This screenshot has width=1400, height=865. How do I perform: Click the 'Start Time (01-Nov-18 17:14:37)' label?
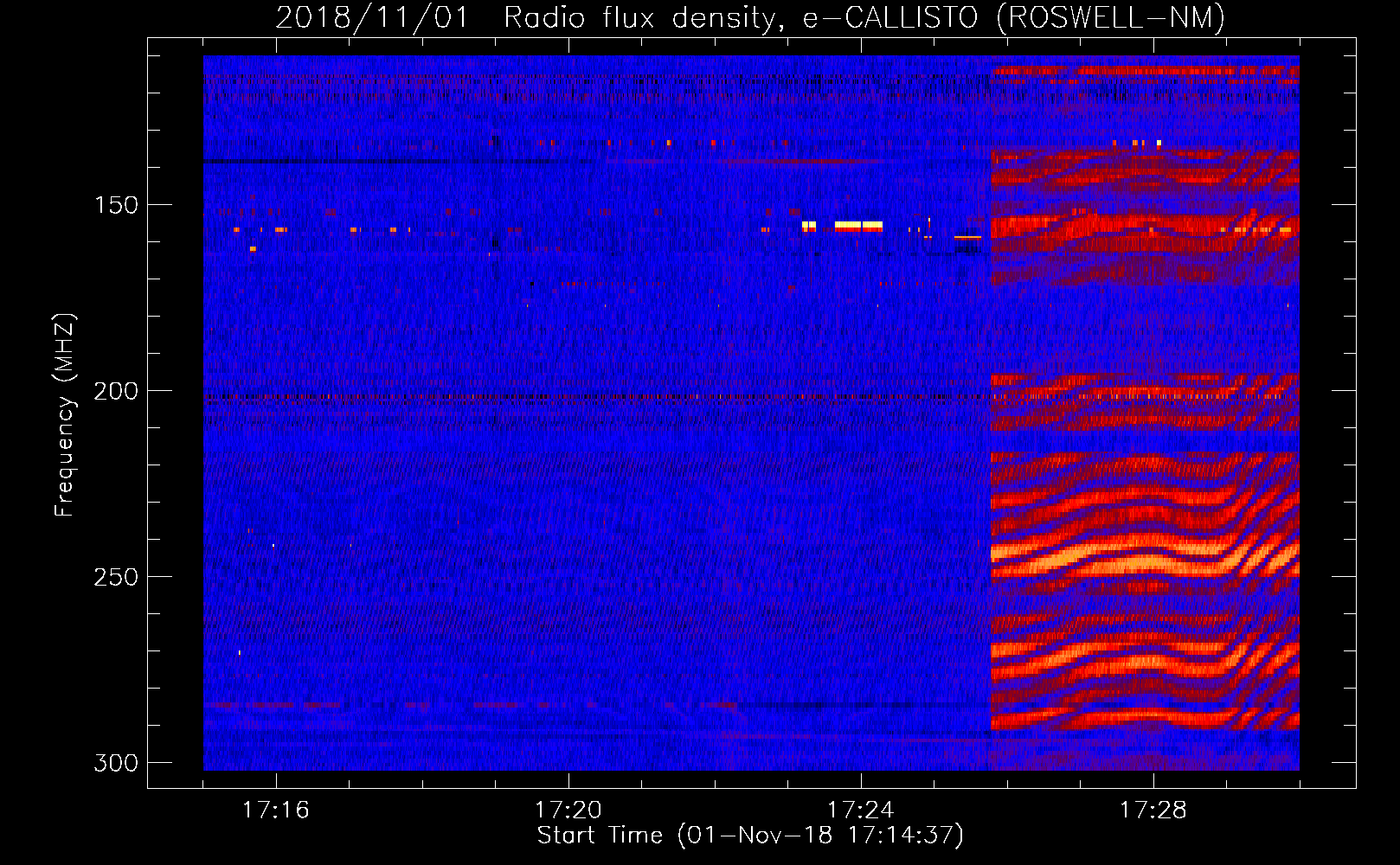point(750,836)
